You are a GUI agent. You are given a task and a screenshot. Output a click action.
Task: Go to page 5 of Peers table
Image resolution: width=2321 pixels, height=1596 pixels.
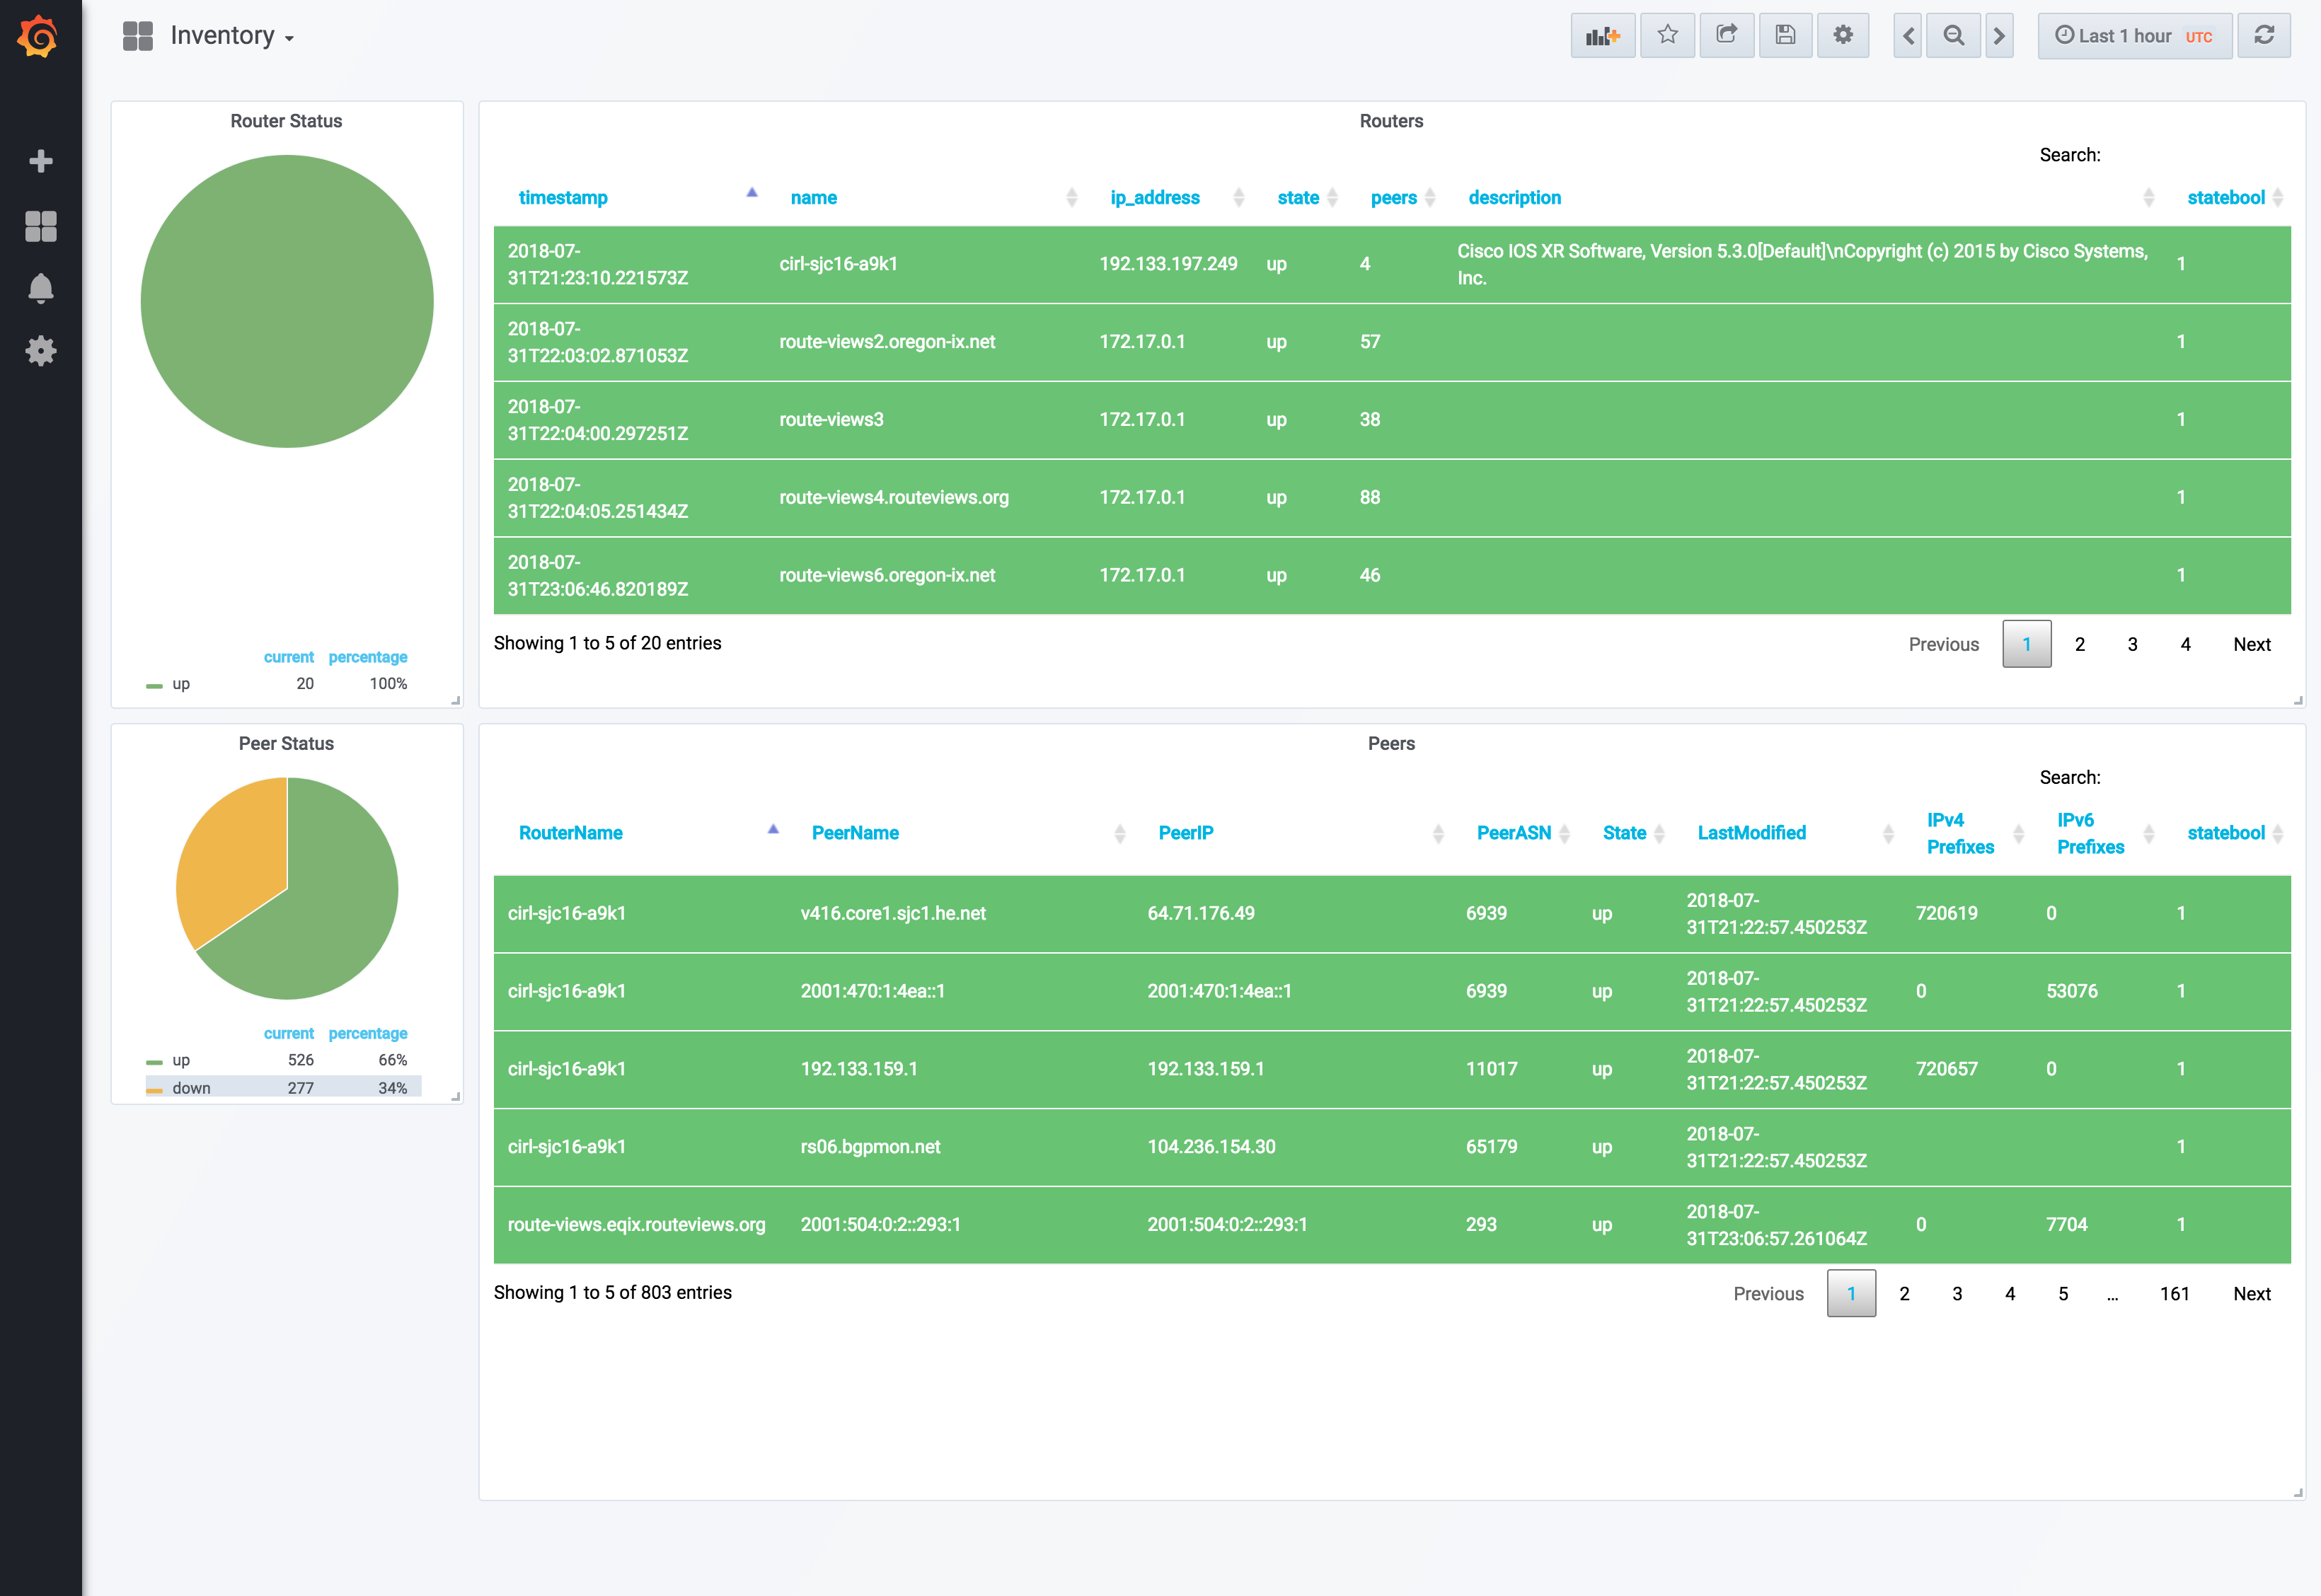pos(2063,1294)
